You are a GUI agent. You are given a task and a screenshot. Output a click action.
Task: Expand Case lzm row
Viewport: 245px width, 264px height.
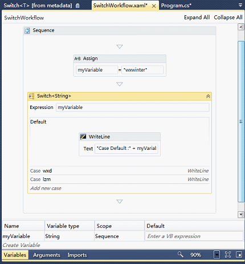[x=120, y=179]
